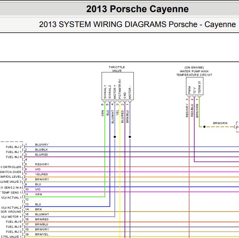Click "BRN/RED" wire label at pin 16
This screenshot has height=238, width=239.
pyautogui.click(x=42, y=219)
